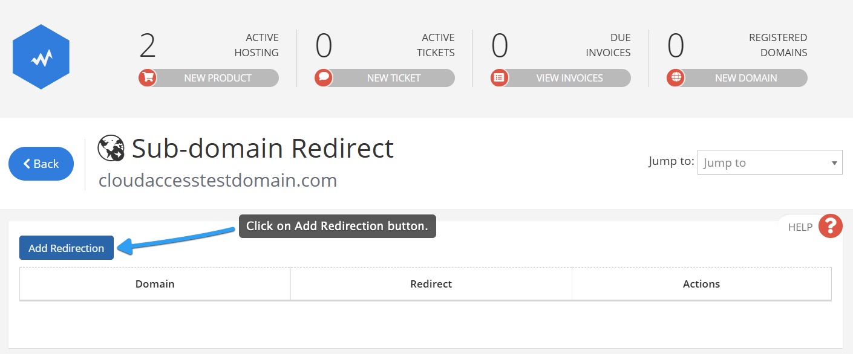Go back with the Back button
Screen dimensions: 853x354
coord(41,164)
